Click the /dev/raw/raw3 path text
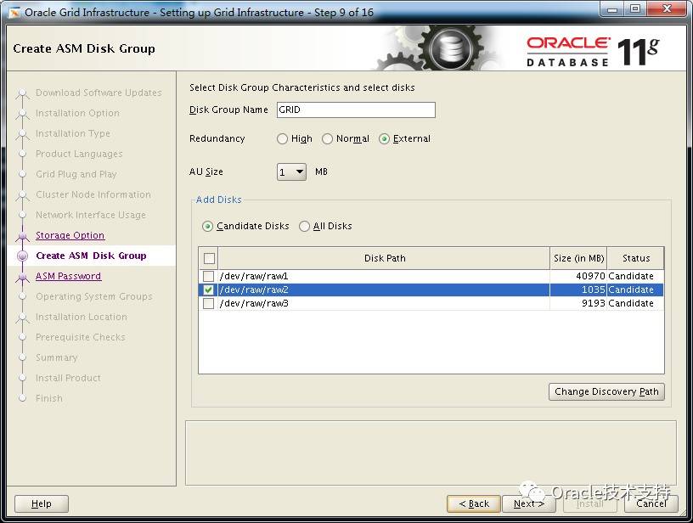 tap(254, 303)
